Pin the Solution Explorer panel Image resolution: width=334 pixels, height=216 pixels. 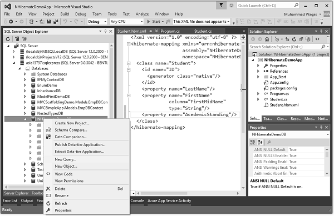[321, 31]
